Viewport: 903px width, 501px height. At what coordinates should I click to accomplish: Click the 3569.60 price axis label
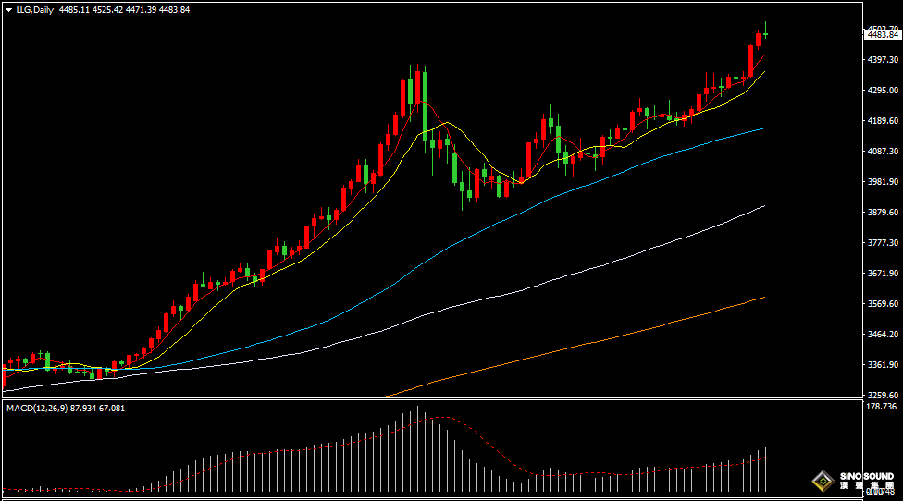pos(880,304)
